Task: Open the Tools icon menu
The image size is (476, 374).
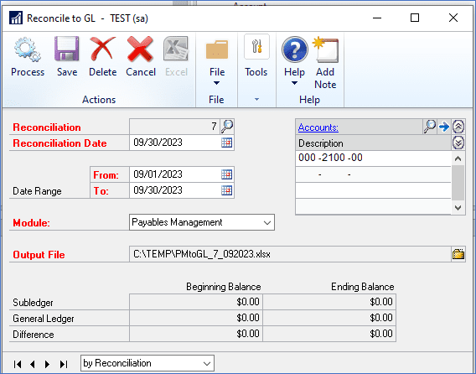Action: [x=256, y=46]
